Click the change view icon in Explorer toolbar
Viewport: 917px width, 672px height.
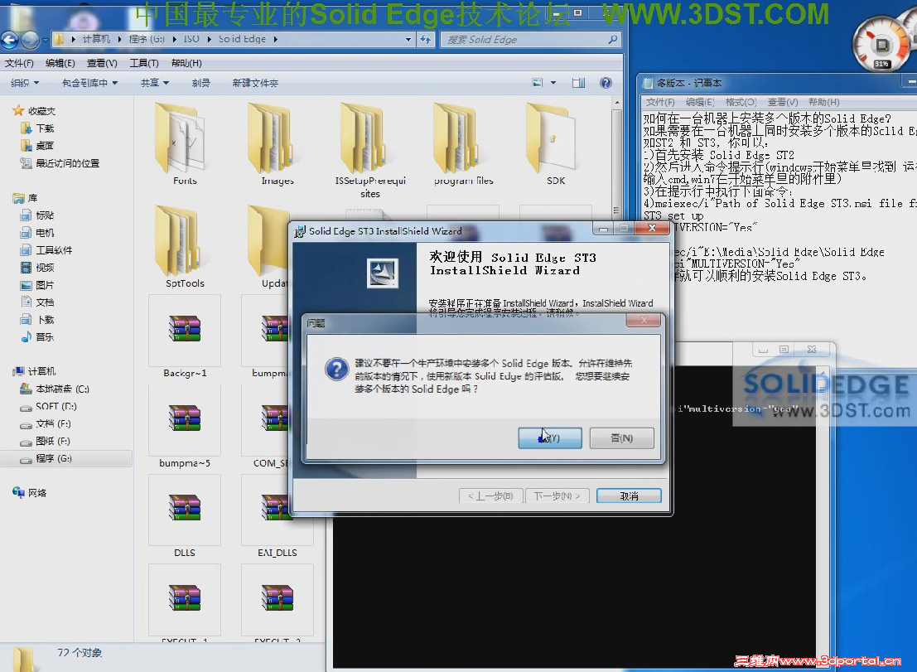538,83
